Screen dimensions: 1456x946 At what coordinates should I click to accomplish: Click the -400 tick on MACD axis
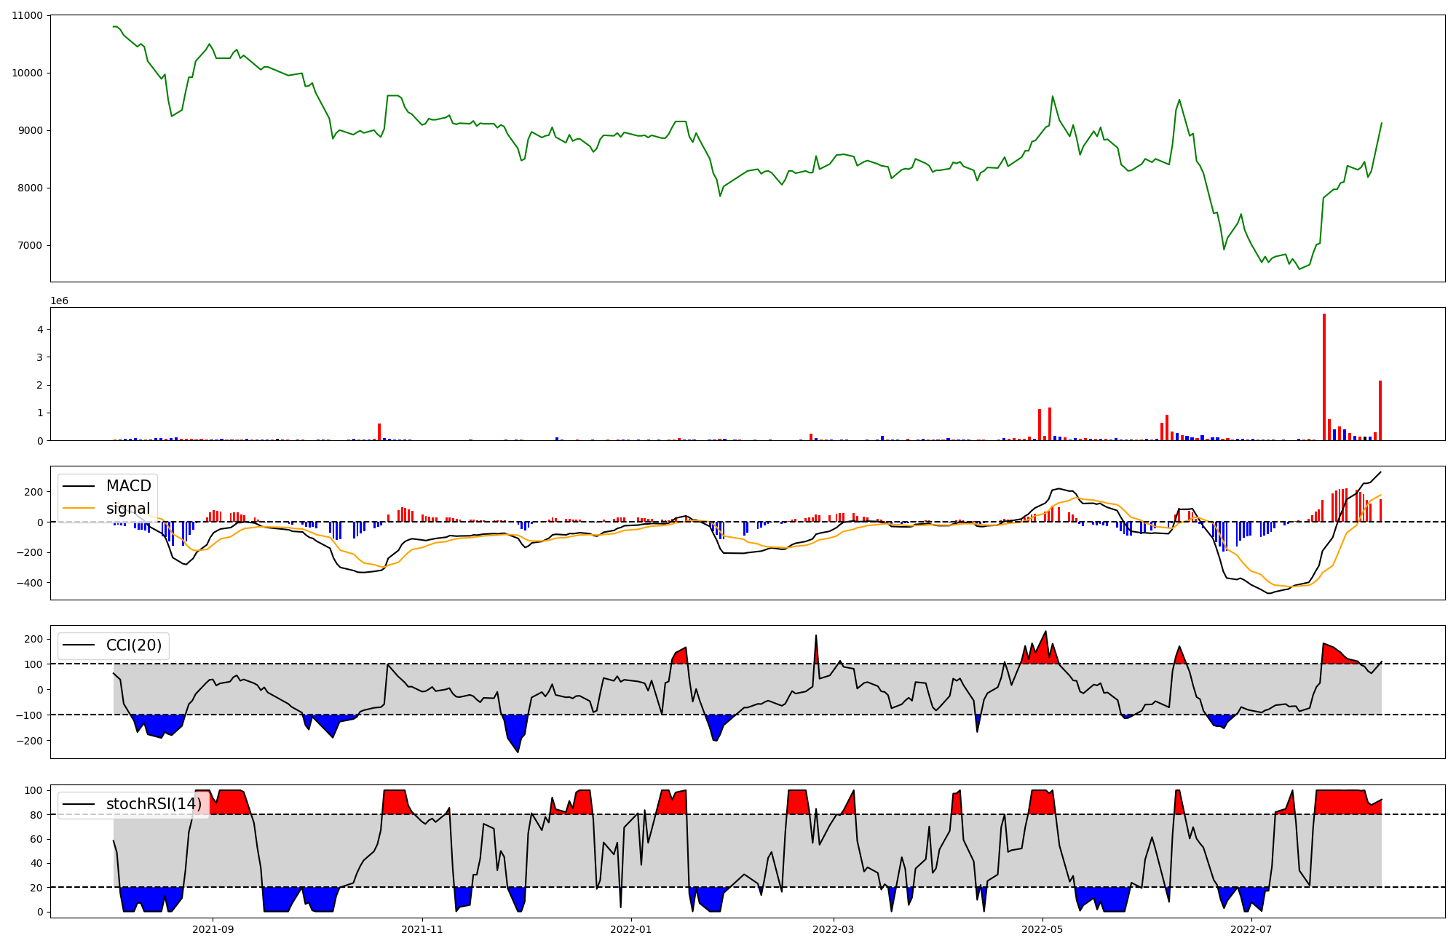pyautogui.click(x=30, y=583)
